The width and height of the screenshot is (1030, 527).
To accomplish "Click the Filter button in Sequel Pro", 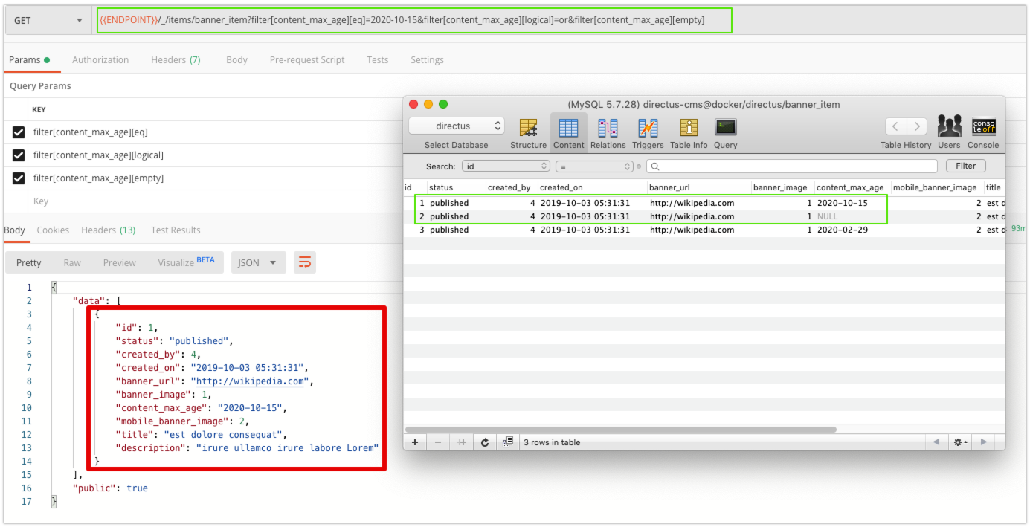I will tap(965, 165).
